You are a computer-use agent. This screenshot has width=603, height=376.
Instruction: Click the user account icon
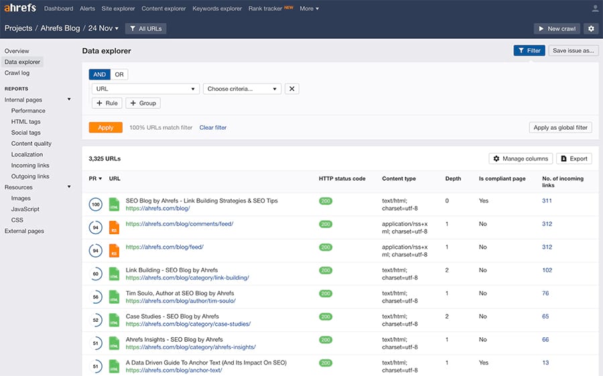pyautogui.click(x=595, y=9)
